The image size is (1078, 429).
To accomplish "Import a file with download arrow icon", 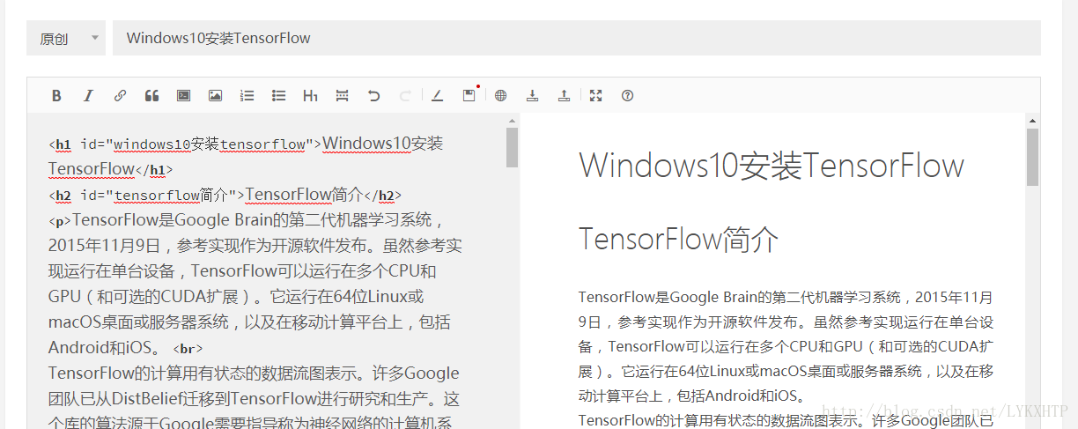I will point(532,96).
